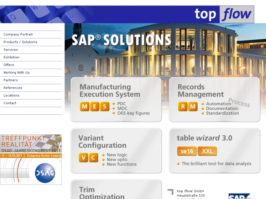Click the se16 orange badge
The height and width of the screenshot is (199, 266).
(187, 151)
